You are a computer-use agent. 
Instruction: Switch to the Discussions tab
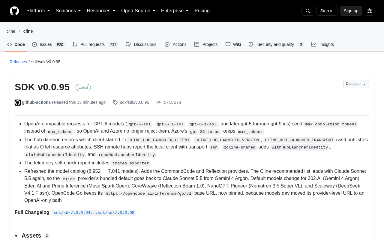pyautogui.click(x=141, y=44)
